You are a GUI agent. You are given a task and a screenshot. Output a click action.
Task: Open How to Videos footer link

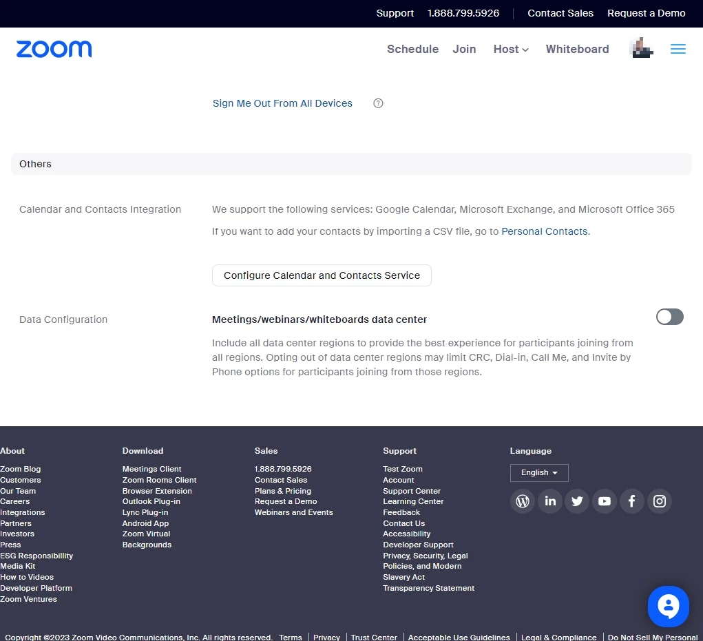[x=27, y=577]
